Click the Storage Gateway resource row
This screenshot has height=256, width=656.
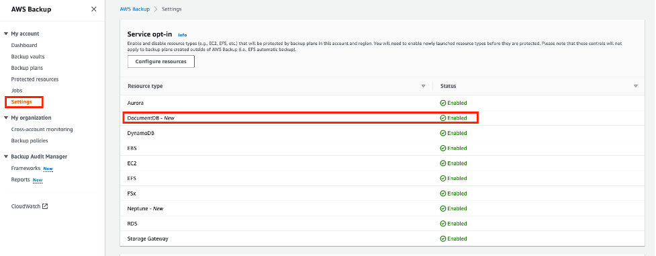[x=383, y=239]
